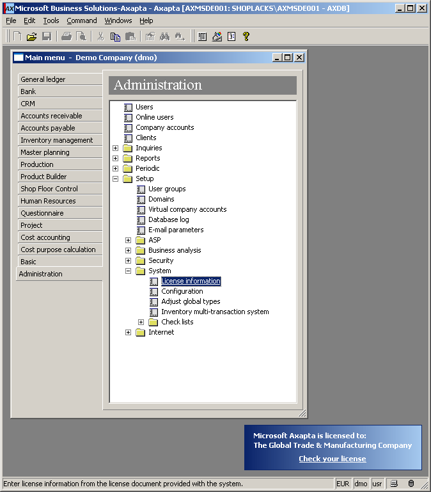Click the Find binoculars icon
This screenshot has width=431, height=492.
165,36
